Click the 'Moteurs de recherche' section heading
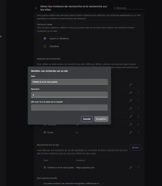 (49, 59)
